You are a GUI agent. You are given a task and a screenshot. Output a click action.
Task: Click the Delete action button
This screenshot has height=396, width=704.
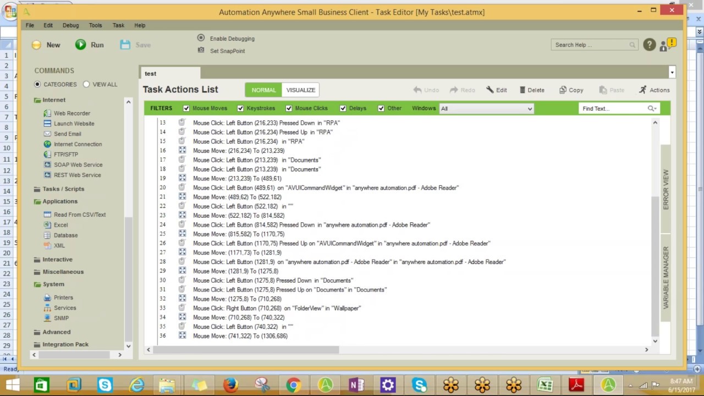coord(532,90)
